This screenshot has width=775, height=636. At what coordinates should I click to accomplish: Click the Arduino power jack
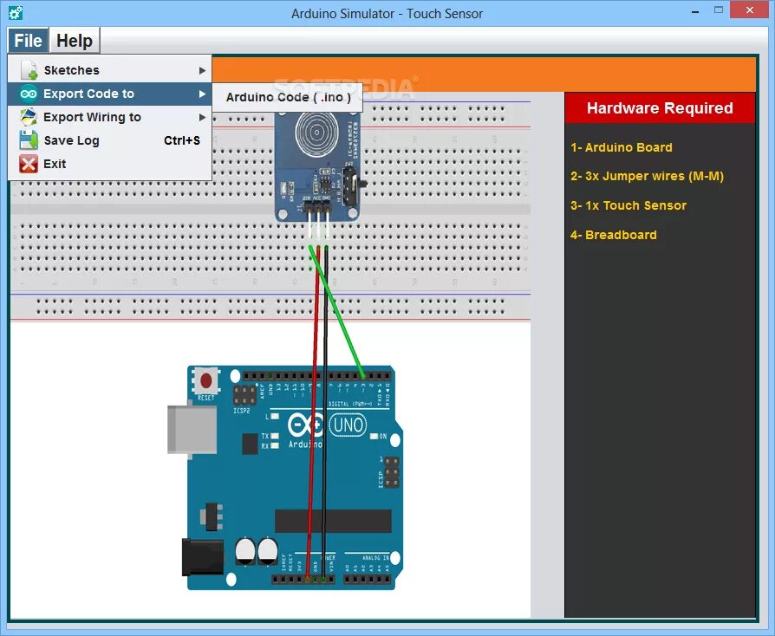pos(203,557)
